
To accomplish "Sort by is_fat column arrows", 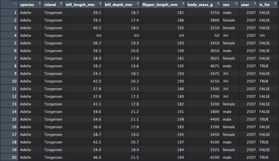I will 276,4.
